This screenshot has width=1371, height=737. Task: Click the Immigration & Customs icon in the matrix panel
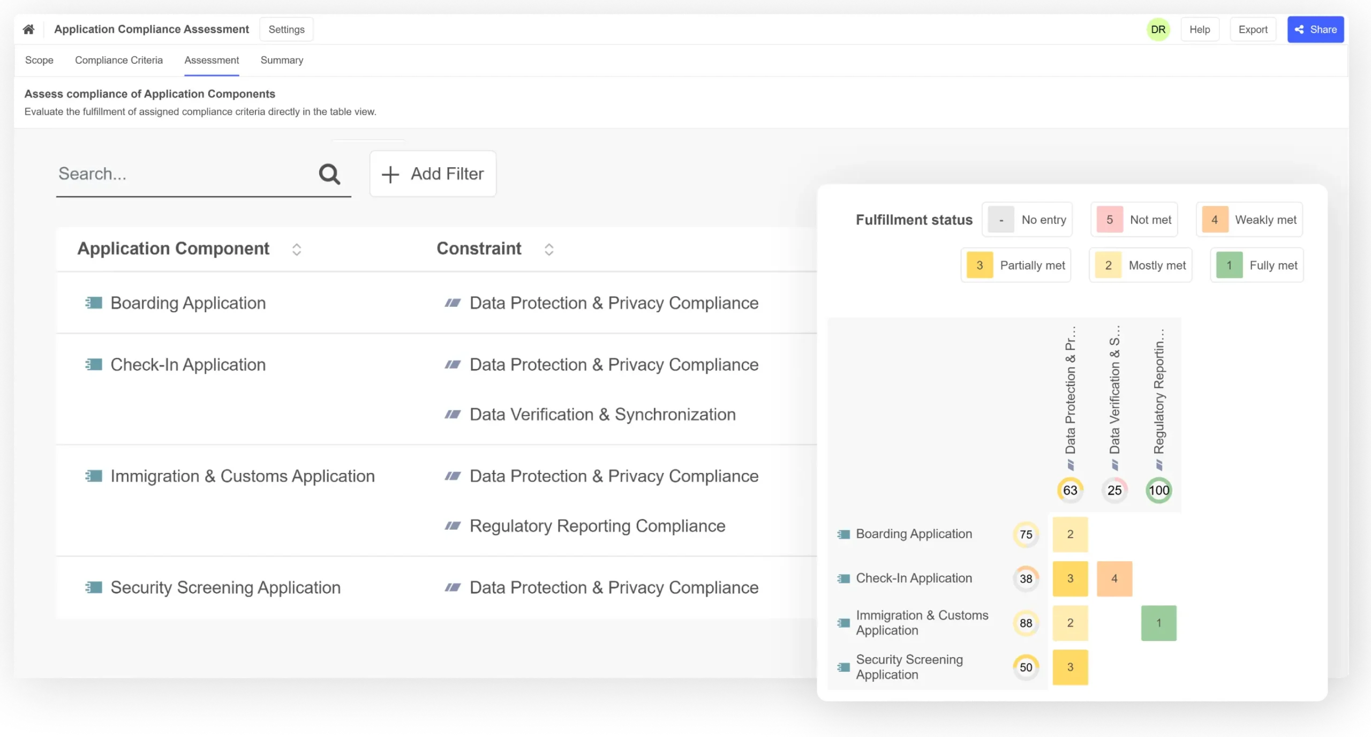[x=843, y=623]
